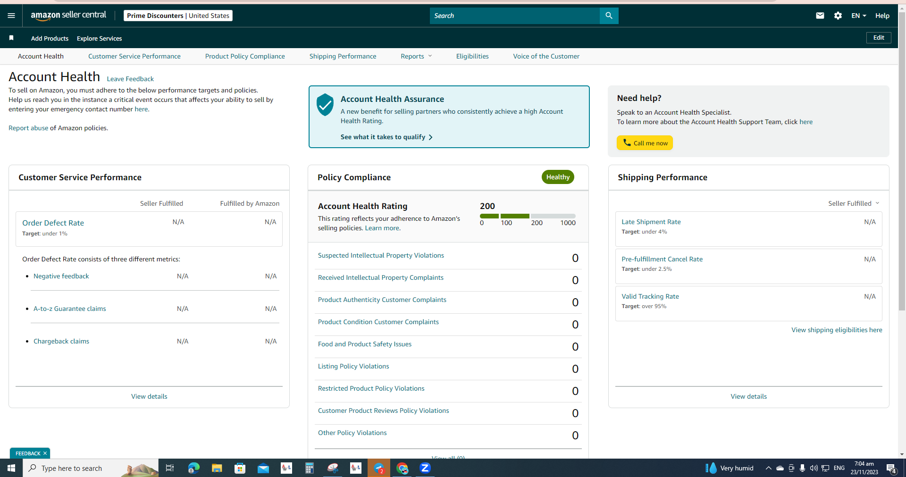Open the settings gear icon
This screenshot has width=906, height=477.
tap(838, 16)
